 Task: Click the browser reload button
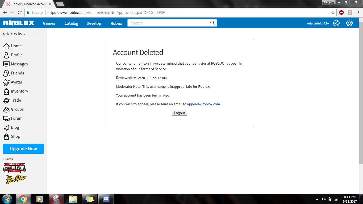pyautogui.click(x=20, y=13)
